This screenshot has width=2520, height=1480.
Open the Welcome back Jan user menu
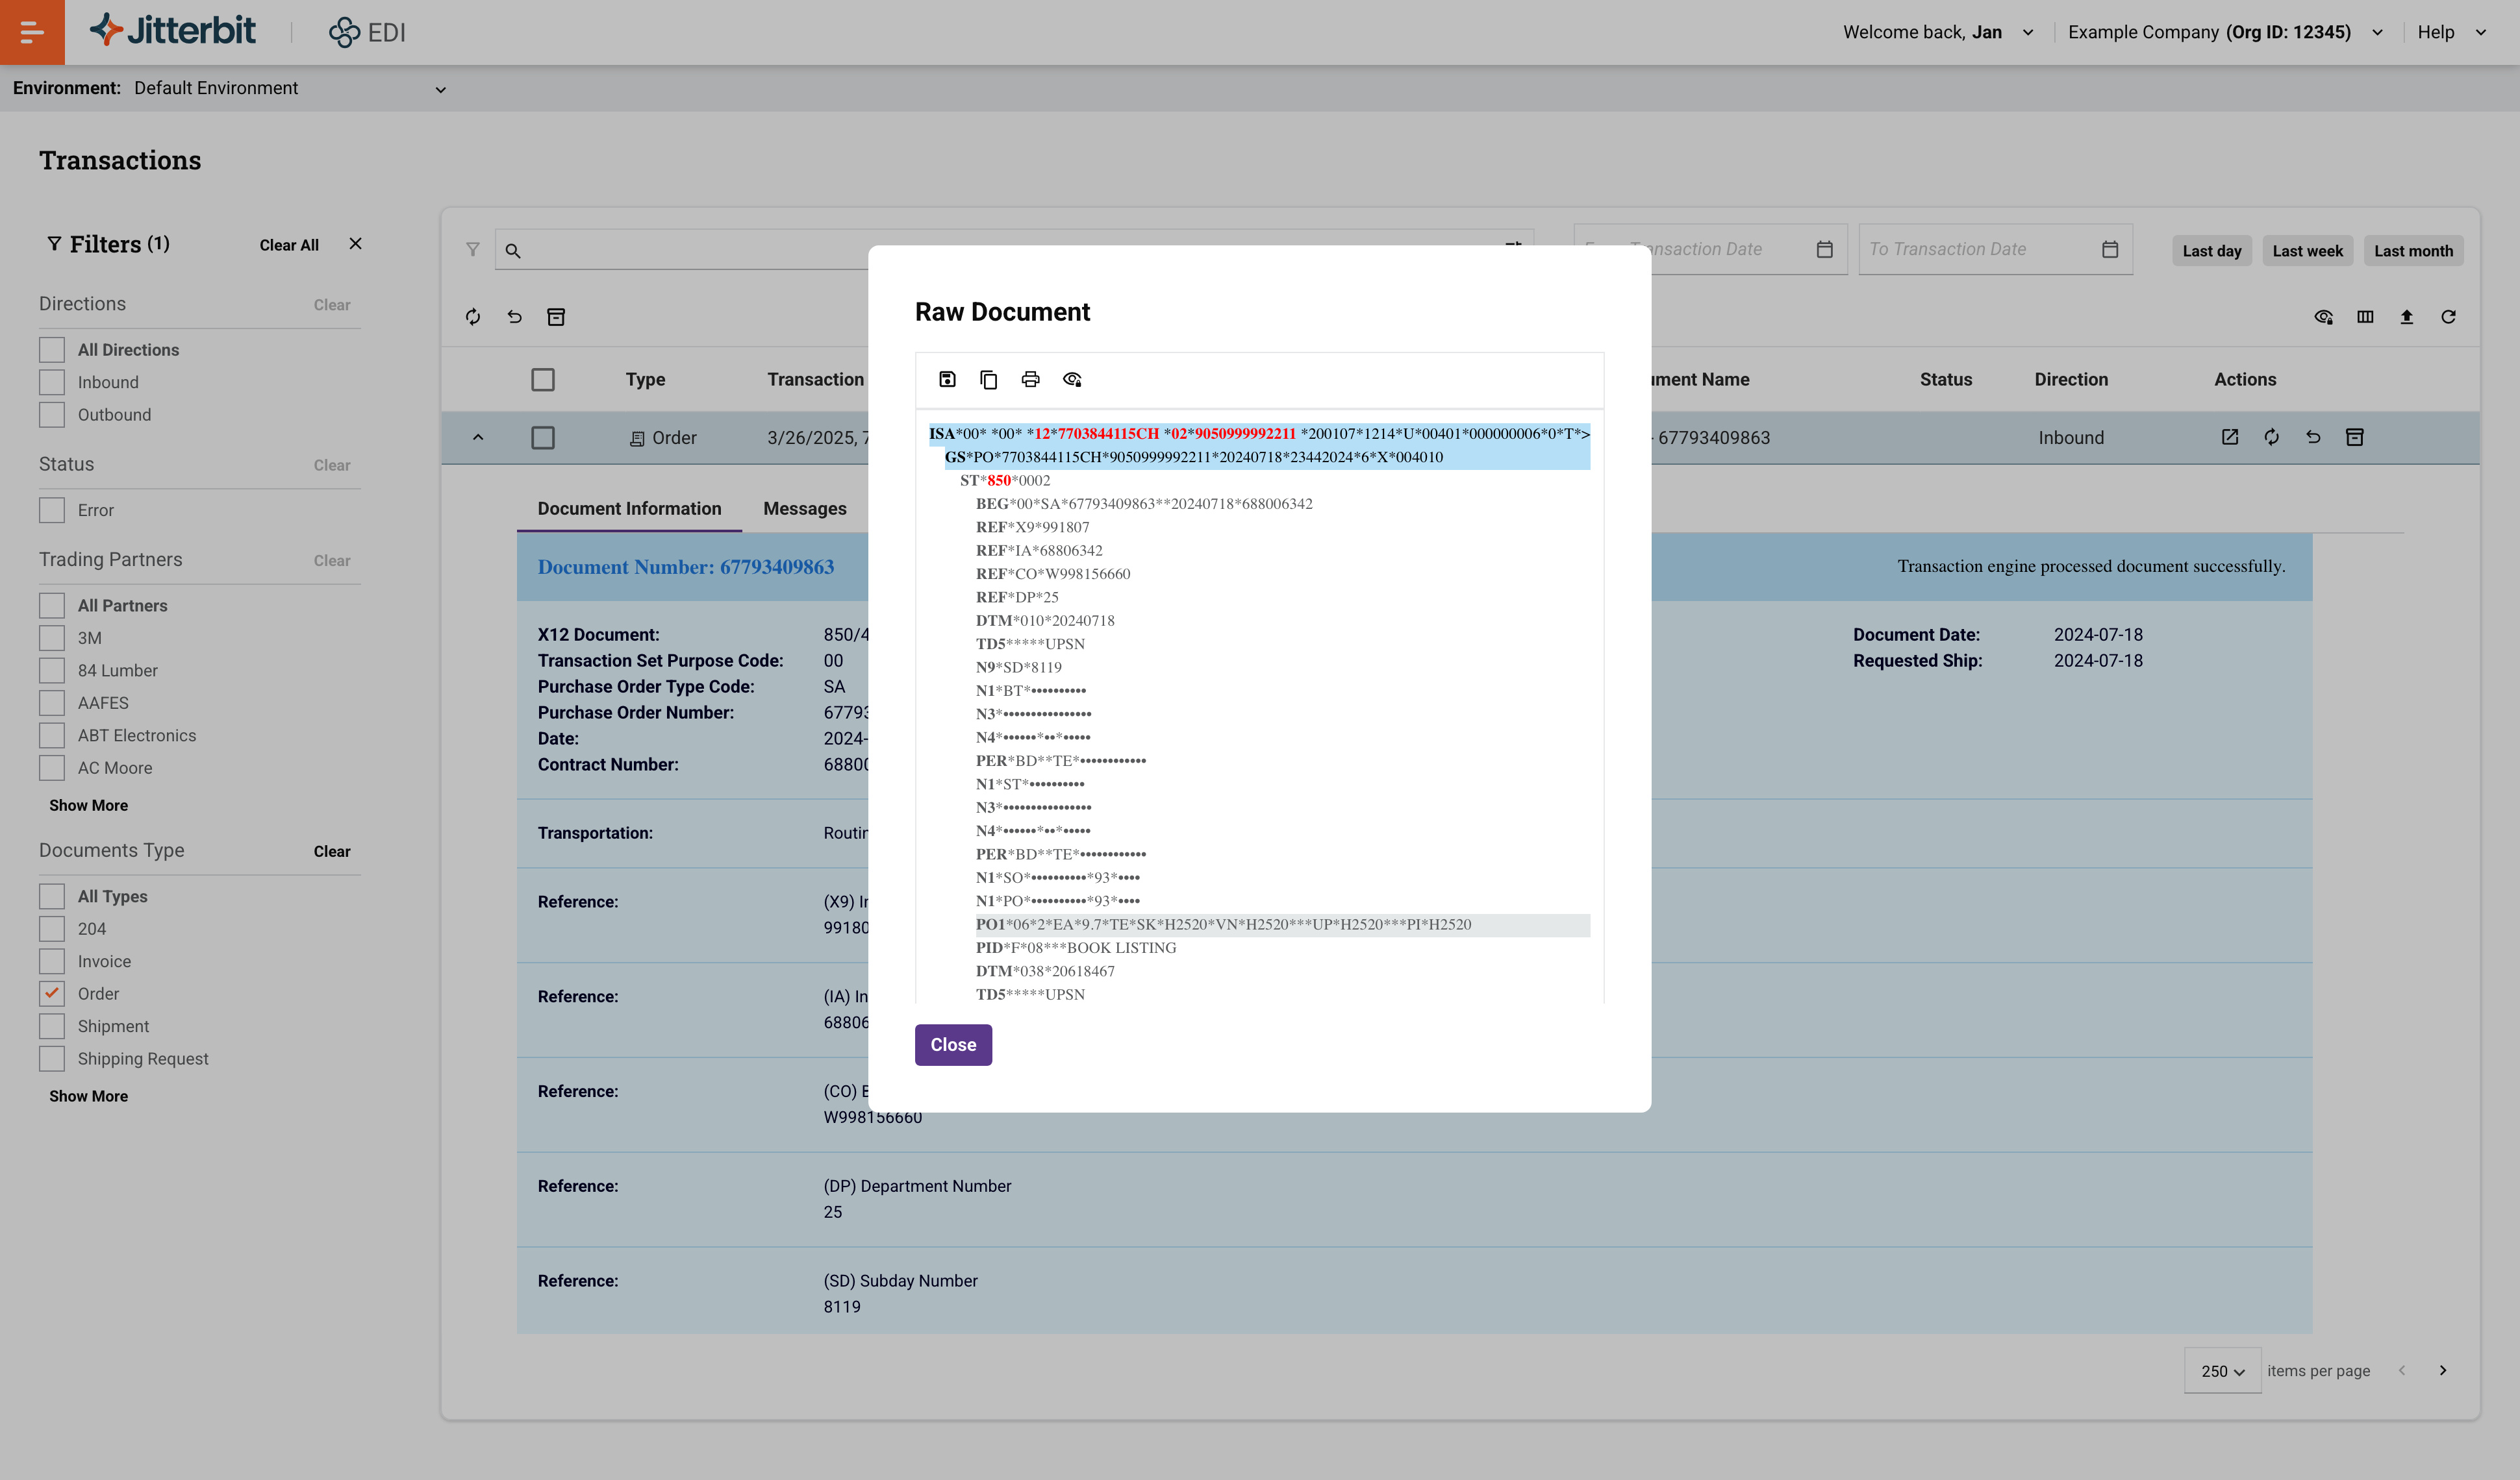[x=1938, y=32]
